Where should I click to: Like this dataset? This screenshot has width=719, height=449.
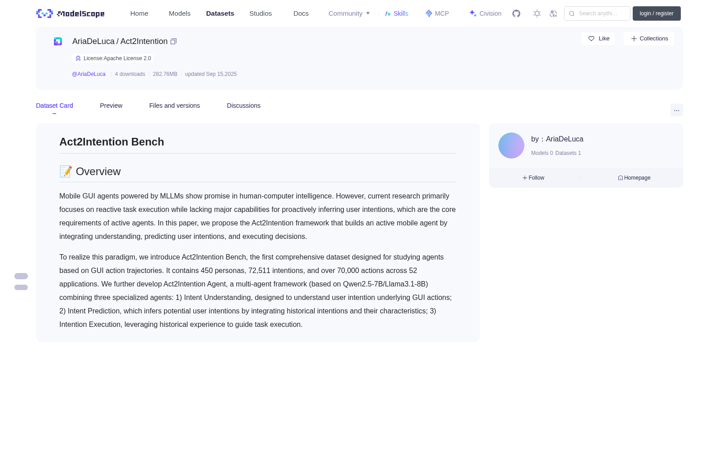pyautogui.click(x=598, y=39)
